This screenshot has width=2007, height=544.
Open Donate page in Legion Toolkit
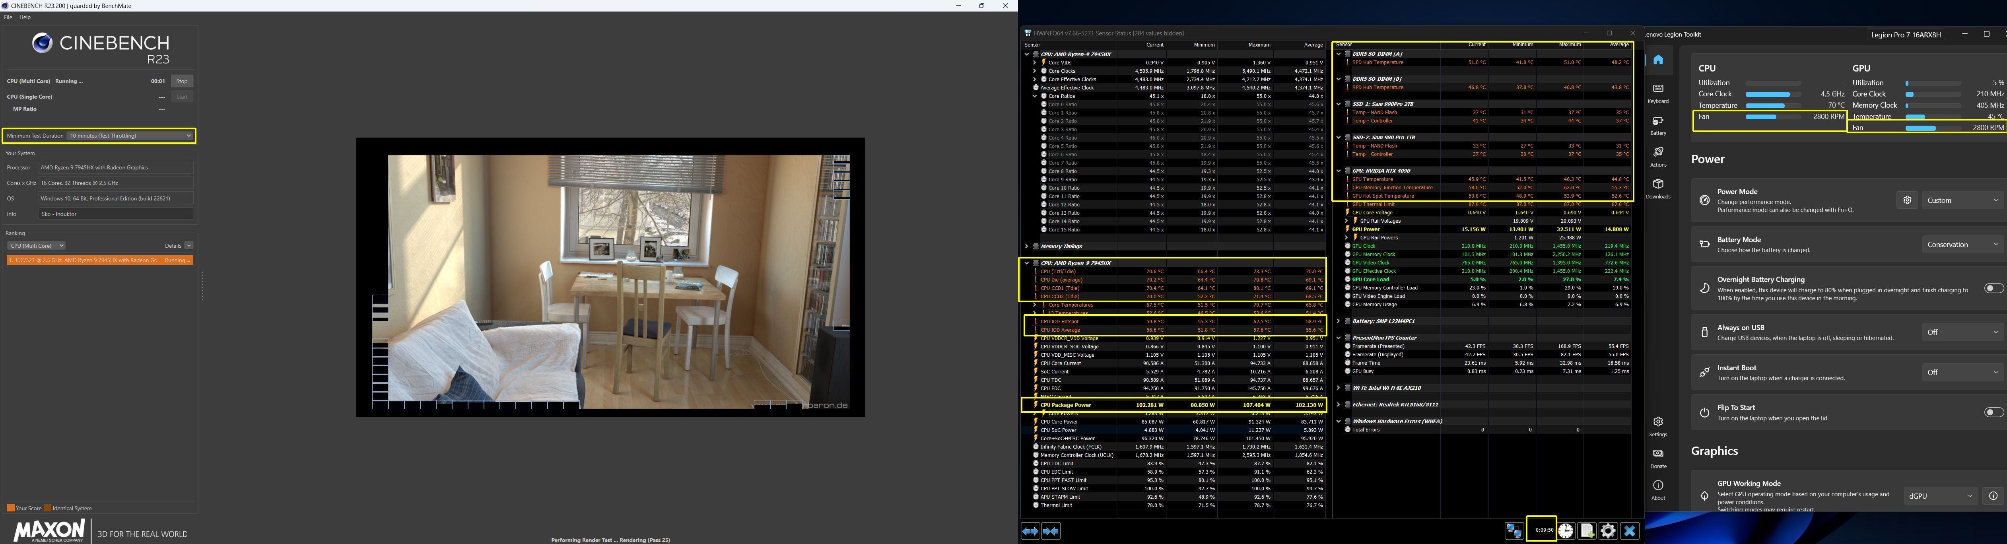(1658, 458)
